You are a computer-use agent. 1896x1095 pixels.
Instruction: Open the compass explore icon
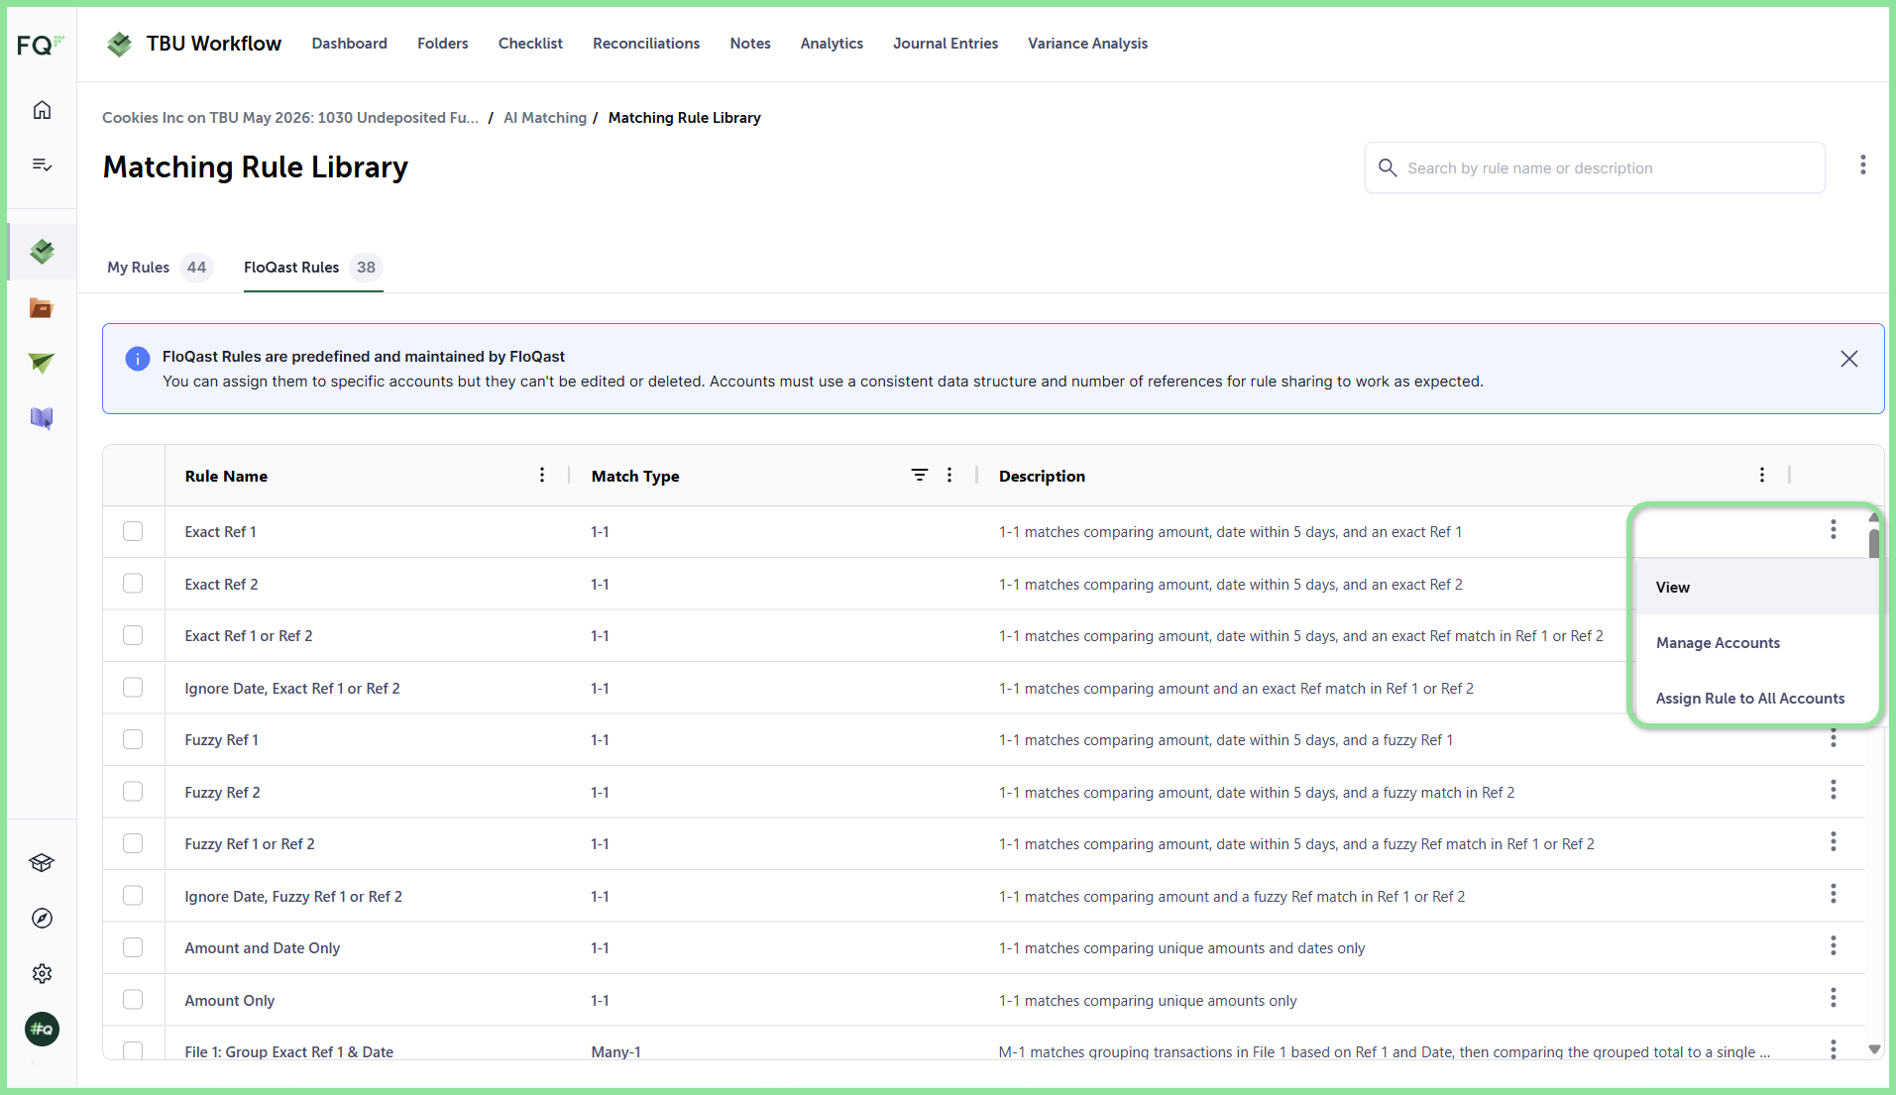42,919
